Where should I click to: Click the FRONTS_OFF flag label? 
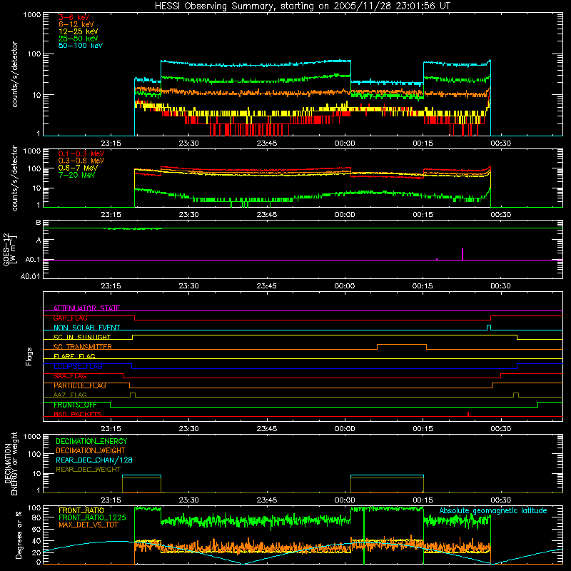pyautogui.click(x=76, y=405)
